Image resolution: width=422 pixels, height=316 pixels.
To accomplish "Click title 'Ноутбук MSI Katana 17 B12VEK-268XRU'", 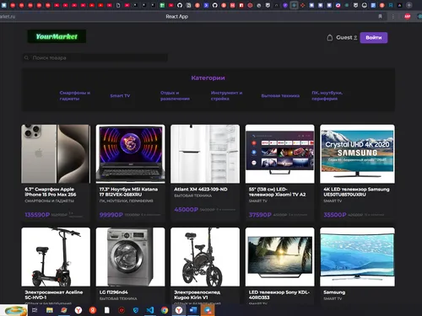I will pos(128,192).
